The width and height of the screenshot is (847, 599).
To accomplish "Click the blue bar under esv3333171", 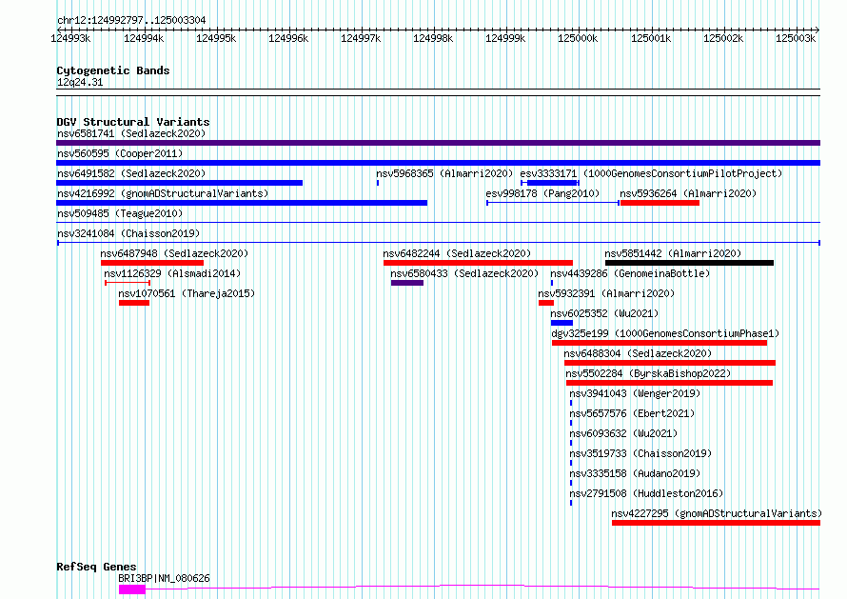I will point(552,183).
